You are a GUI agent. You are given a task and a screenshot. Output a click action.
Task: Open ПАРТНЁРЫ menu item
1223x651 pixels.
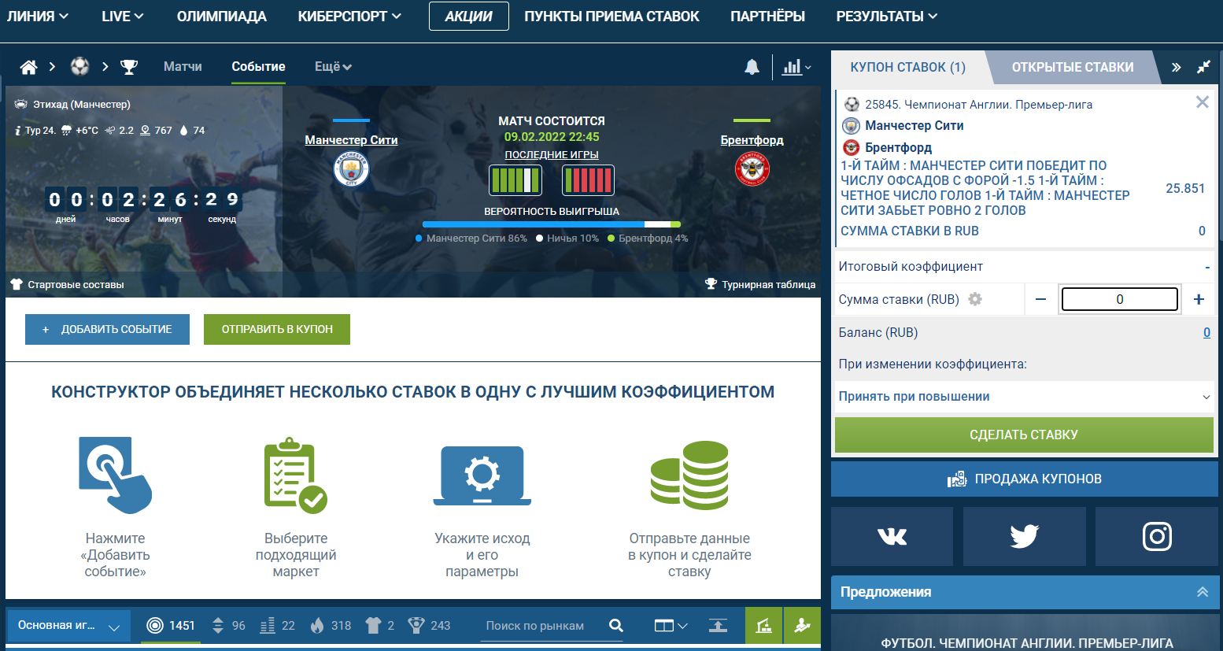click(767, 16)
